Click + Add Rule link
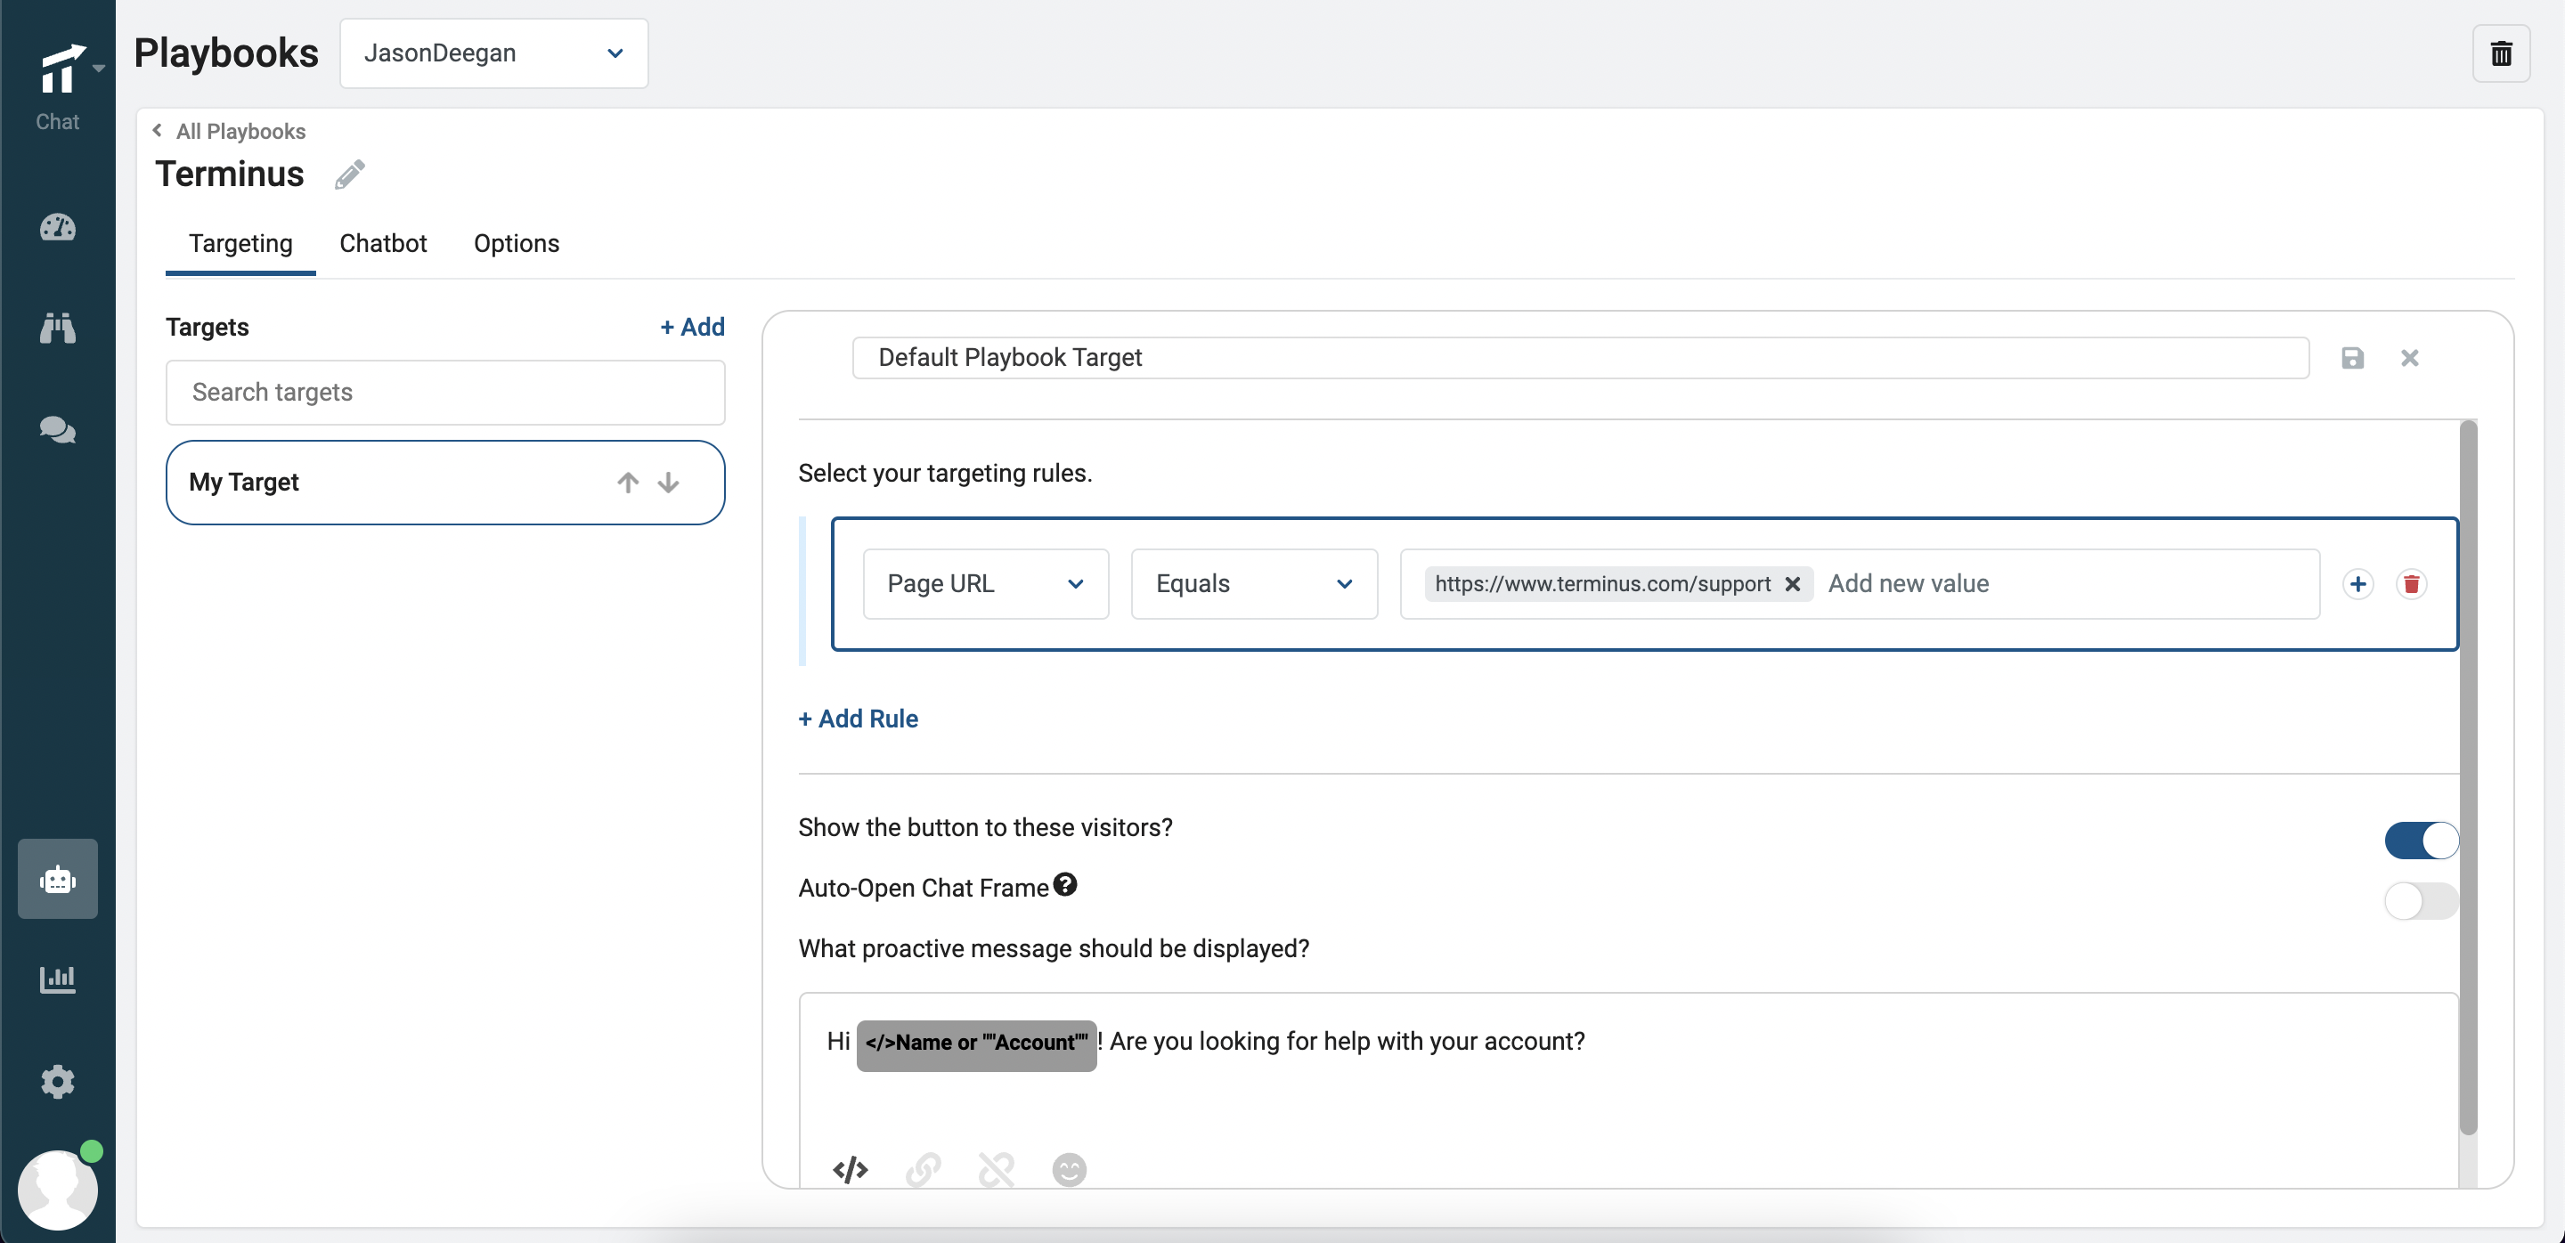The height and width of the screenshot is (1243, 2565). click(x=859, y=719)
